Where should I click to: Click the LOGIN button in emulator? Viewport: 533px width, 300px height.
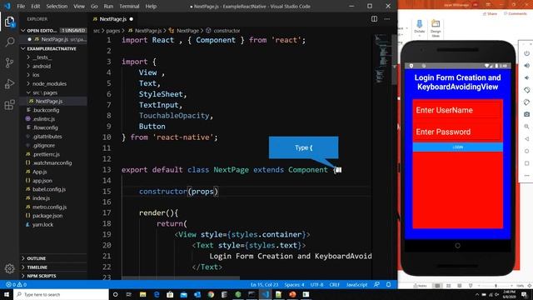point(457,147)
